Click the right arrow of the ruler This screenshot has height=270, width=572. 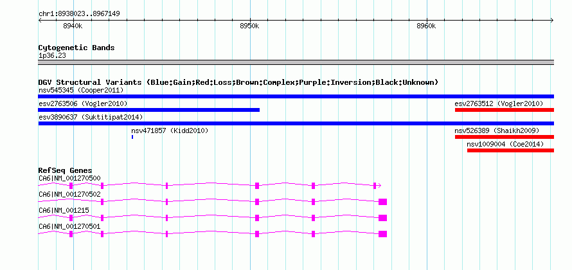click(x=552, y=21)
